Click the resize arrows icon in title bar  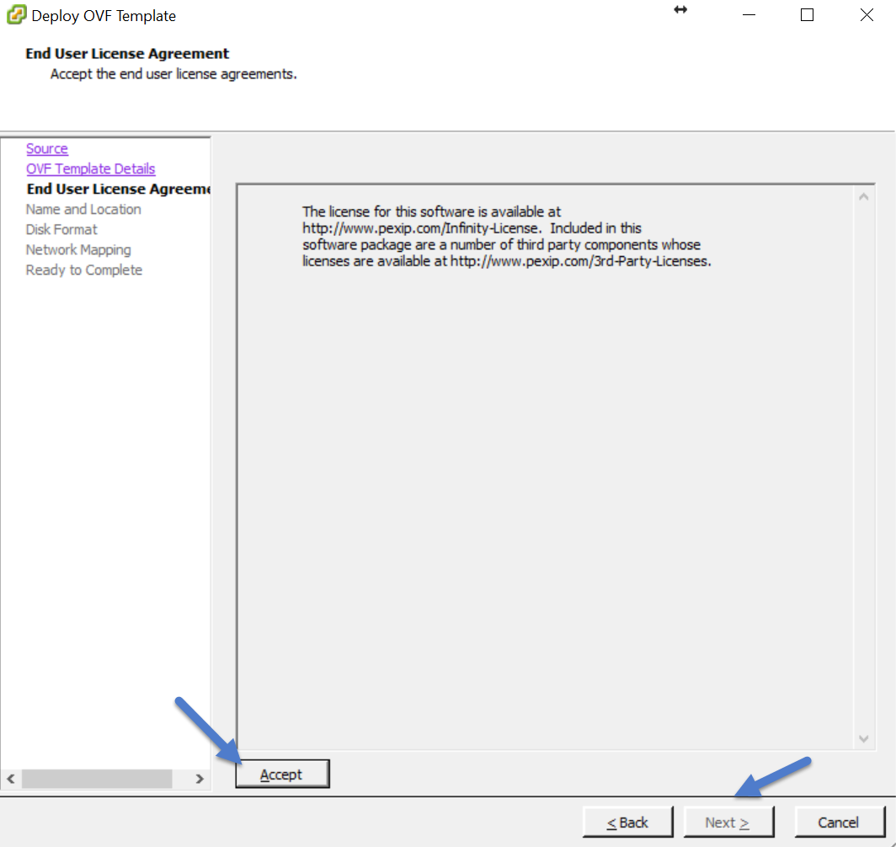pyautogui.click(x=680, y=11)
